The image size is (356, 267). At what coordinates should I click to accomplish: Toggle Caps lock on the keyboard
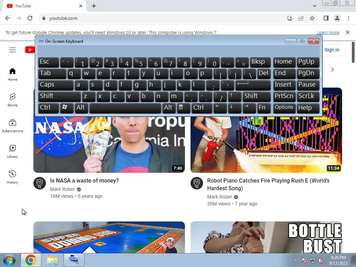[x=56, y=86]
